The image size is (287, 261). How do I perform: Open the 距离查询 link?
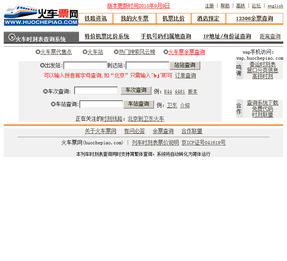pyautogui.click(x=270, y=37)
